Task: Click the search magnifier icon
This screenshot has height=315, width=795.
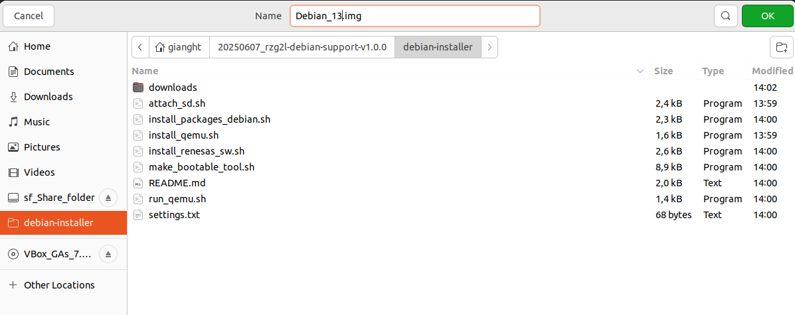Action: pyautogui.click(x=725, y=16)
